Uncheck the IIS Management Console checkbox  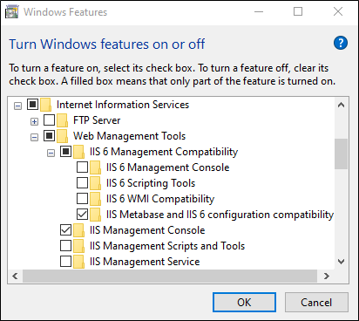(x=65, y=229)
